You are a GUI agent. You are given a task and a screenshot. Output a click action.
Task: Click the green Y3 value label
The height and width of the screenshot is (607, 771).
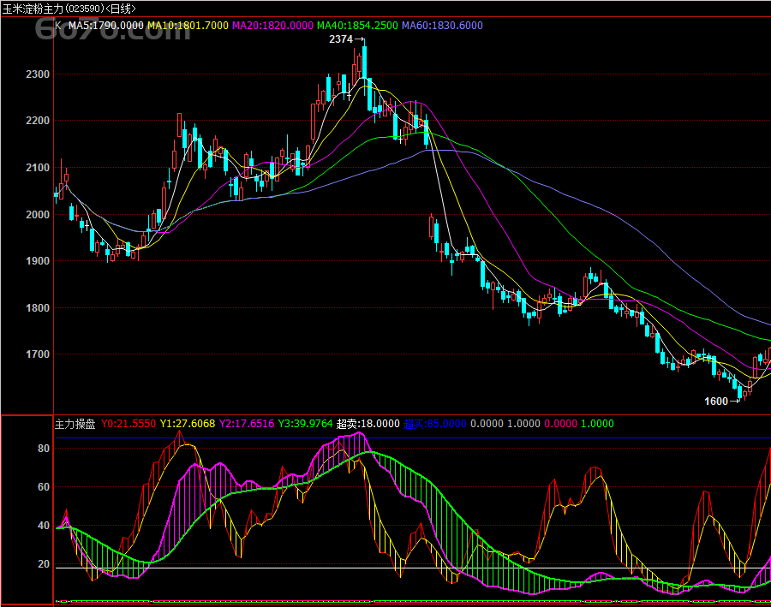pyautogui.click(x=304, y=424)
